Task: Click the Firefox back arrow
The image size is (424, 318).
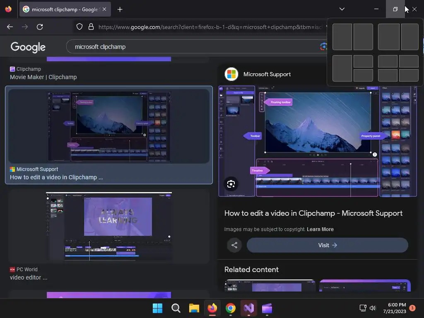Action: click(x=10, y=27)
